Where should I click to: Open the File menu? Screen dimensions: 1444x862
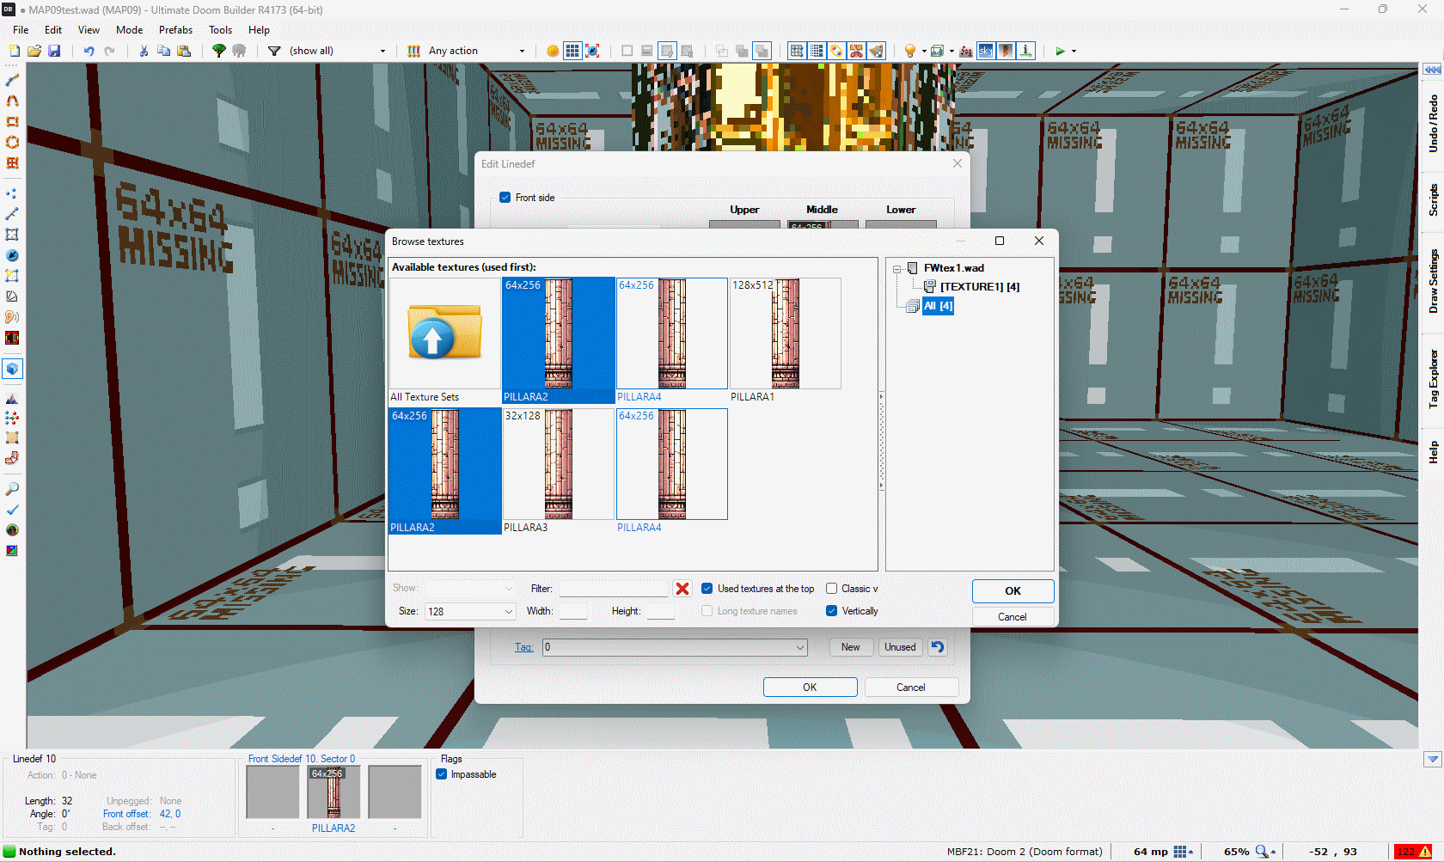[x=21, y=30]
